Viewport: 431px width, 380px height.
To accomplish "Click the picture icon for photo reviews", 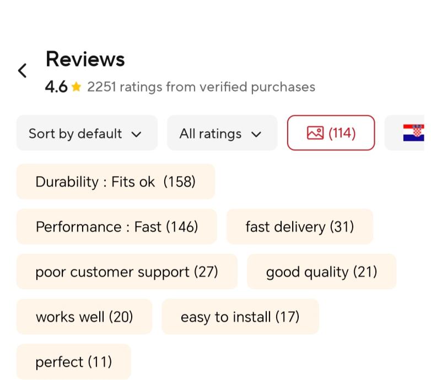I will coord(315,133).
